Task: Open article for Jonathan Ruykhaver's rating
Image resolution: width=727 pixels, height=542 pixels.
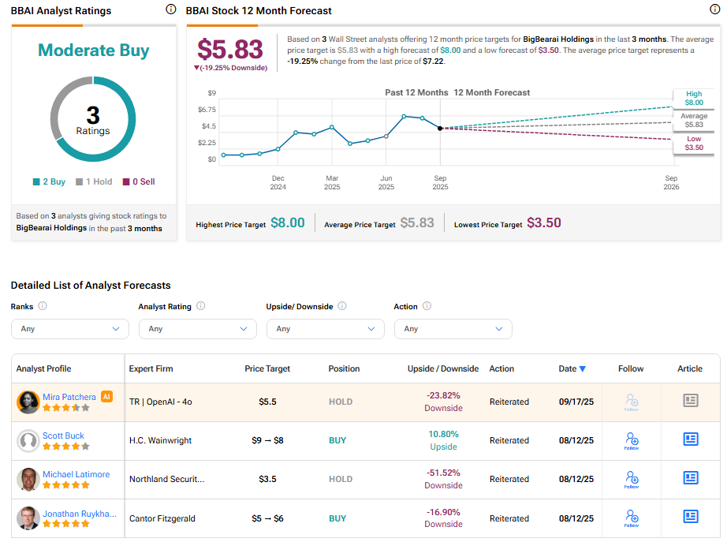Action: pyautogui.click(x=691, y=518)
